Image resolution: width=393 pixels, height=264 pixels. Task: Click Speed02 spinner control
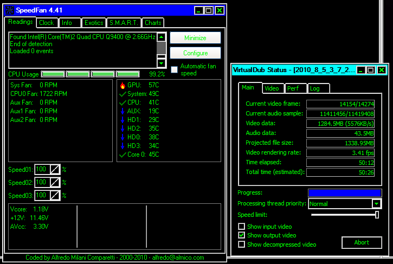pos(55,183)
